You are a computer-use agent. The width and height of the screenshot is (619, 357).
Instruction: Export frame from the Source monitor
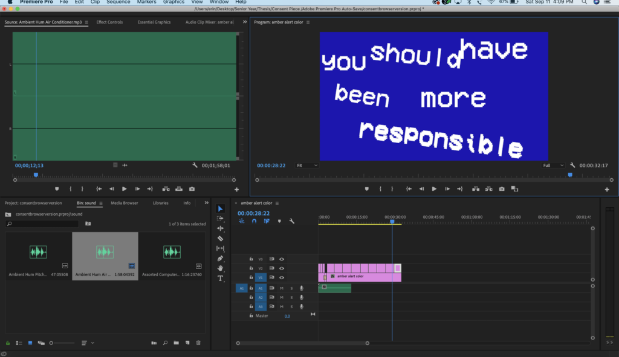point(192,189)
